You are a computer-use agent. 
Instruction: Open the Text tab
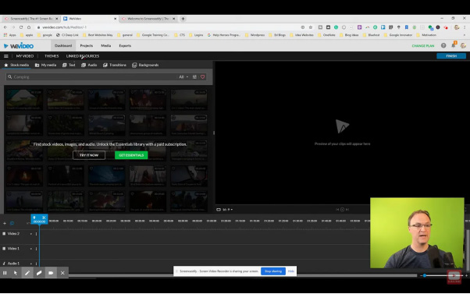(x=69, y=65)
